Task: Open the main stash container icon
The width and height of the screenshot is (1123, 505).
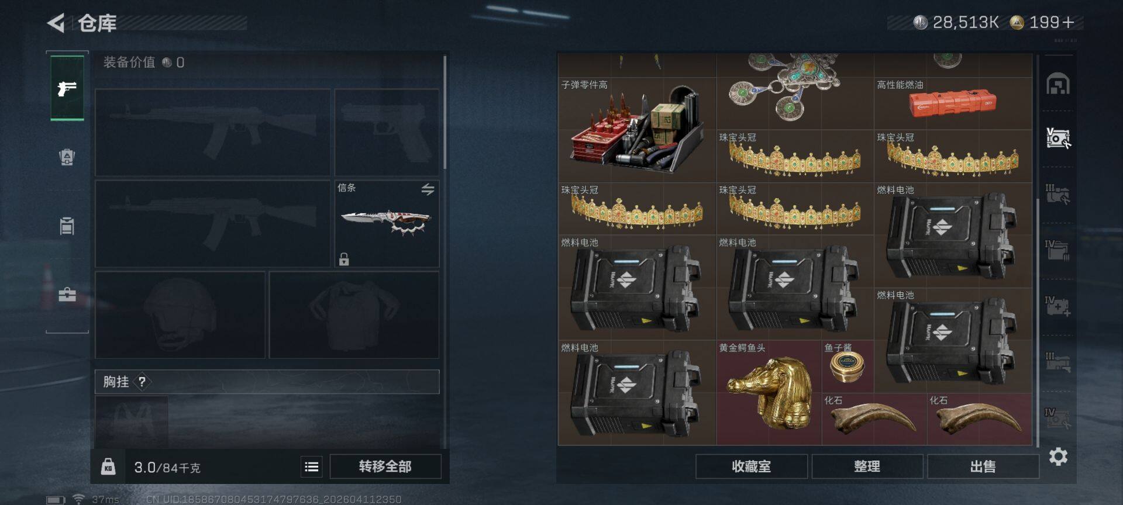Action: [x=1058, y=84]
